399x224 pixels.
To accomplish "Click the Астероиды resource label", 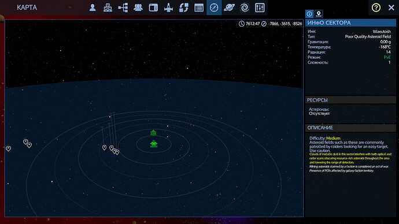I will tap(319, 109).
